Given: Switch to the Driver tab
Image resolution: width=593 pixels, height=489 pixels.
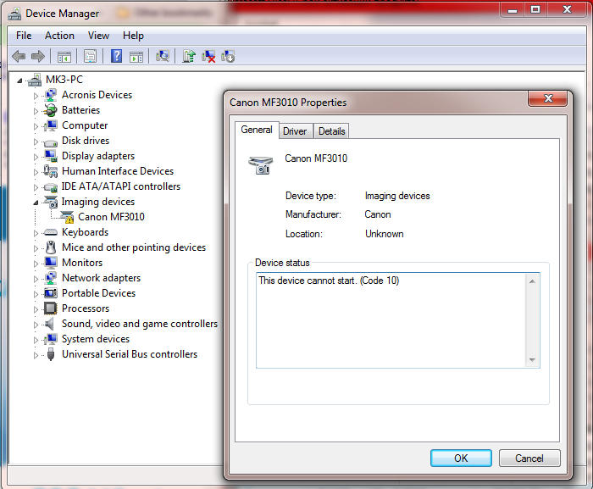Looking at the screenshot, I should pos(295,131).
